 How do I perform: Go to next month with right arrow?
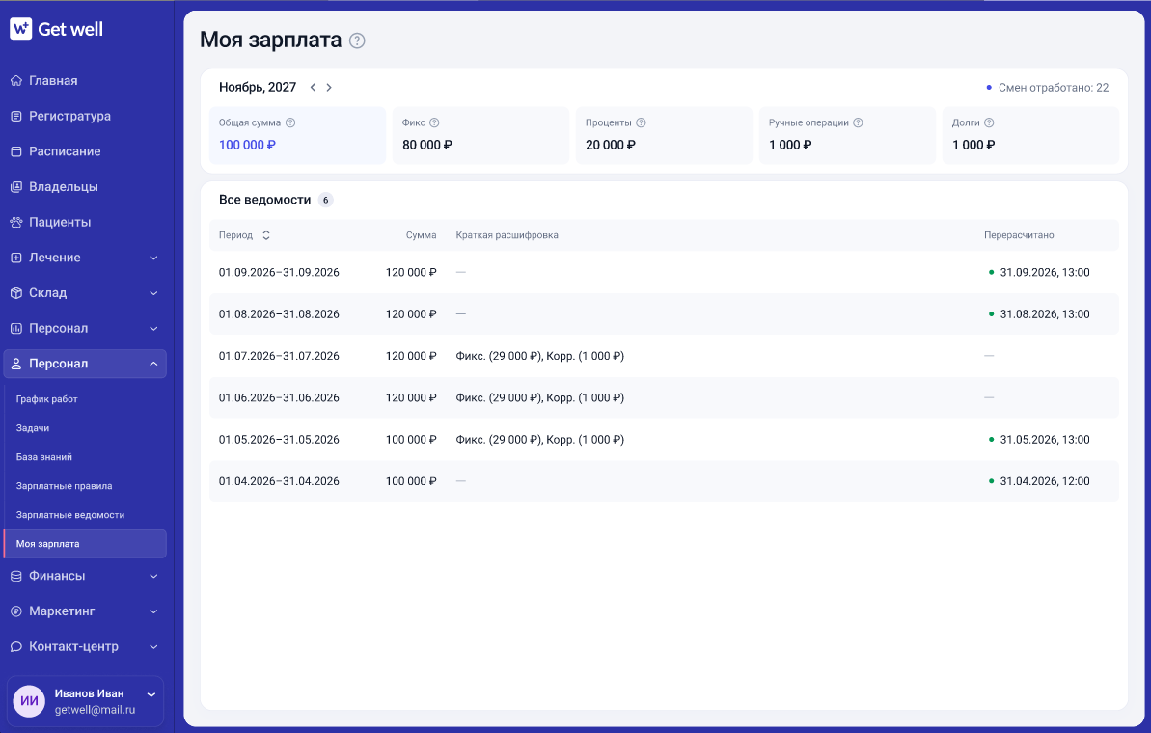tap(329, 88)
